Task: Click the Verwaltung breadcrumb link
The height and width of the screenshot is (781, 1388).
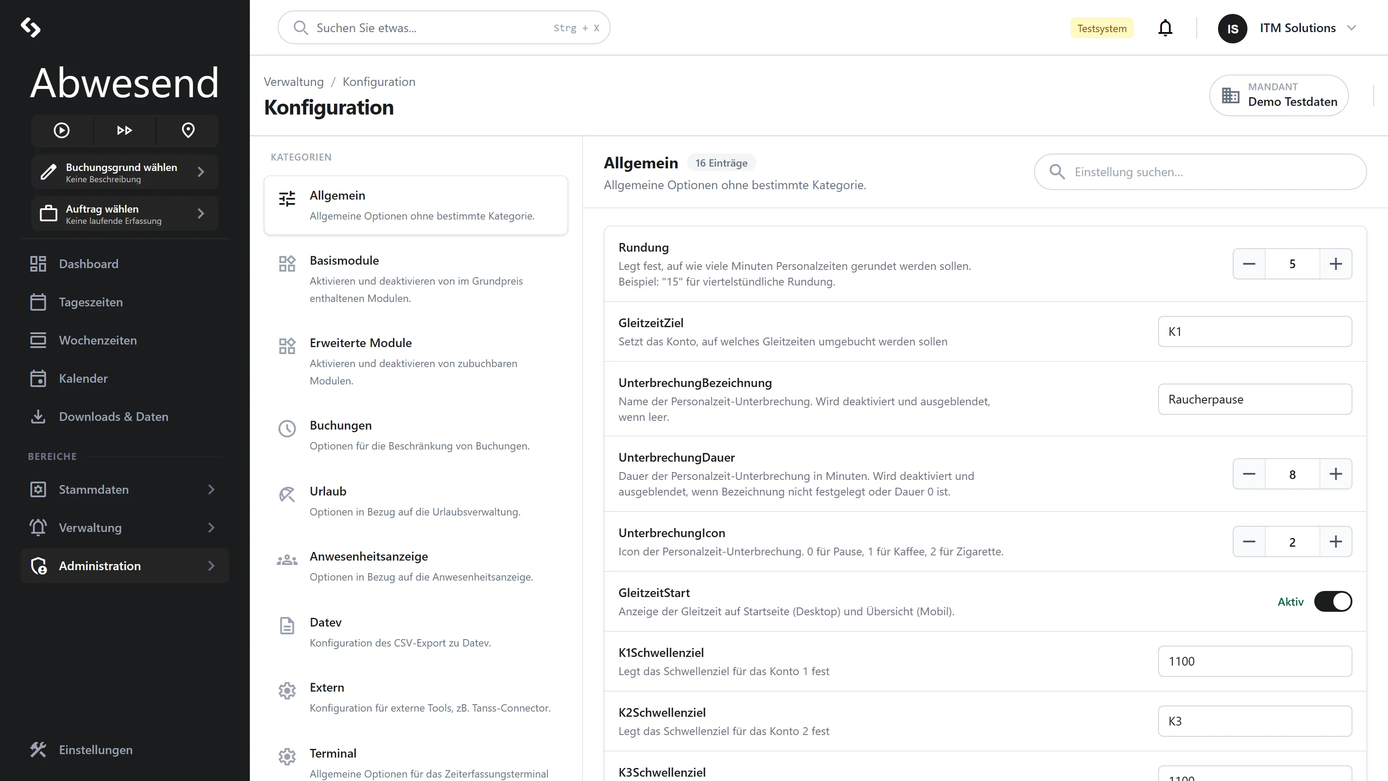Action: (x=294, y=82)
